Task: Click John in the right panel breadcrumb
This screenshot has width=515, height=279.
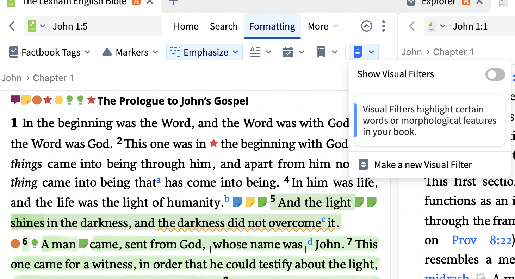Action: pyautogui.click(x=412, y=52)
